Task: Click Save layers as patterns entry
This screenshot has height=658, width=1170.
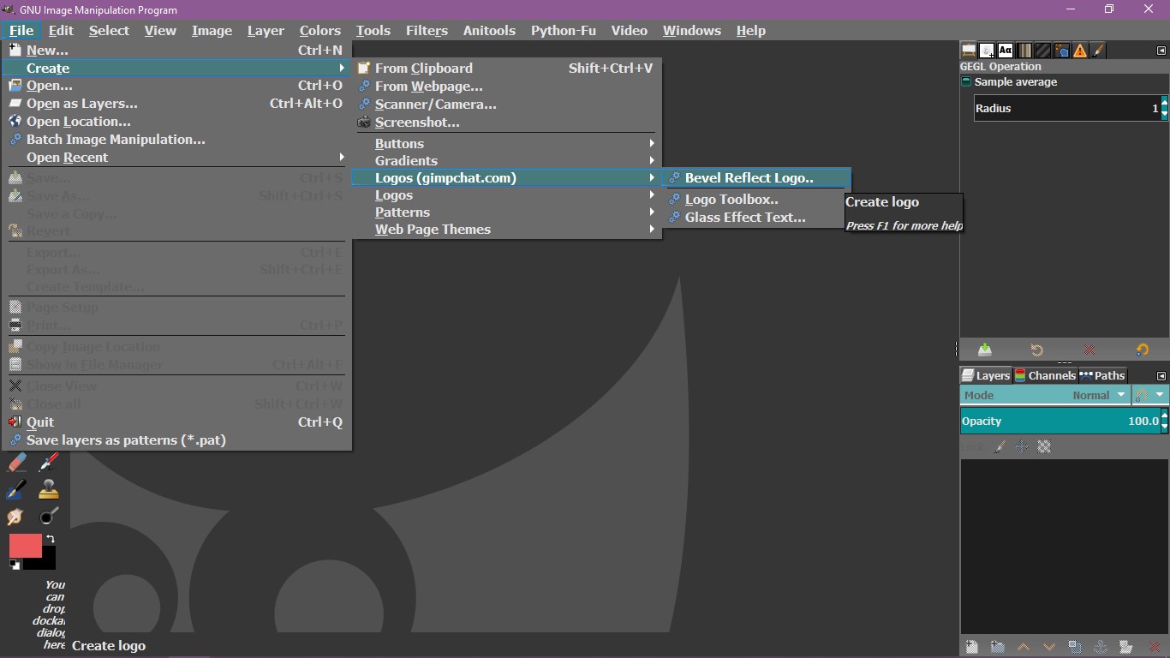Action: coord(177,440)
